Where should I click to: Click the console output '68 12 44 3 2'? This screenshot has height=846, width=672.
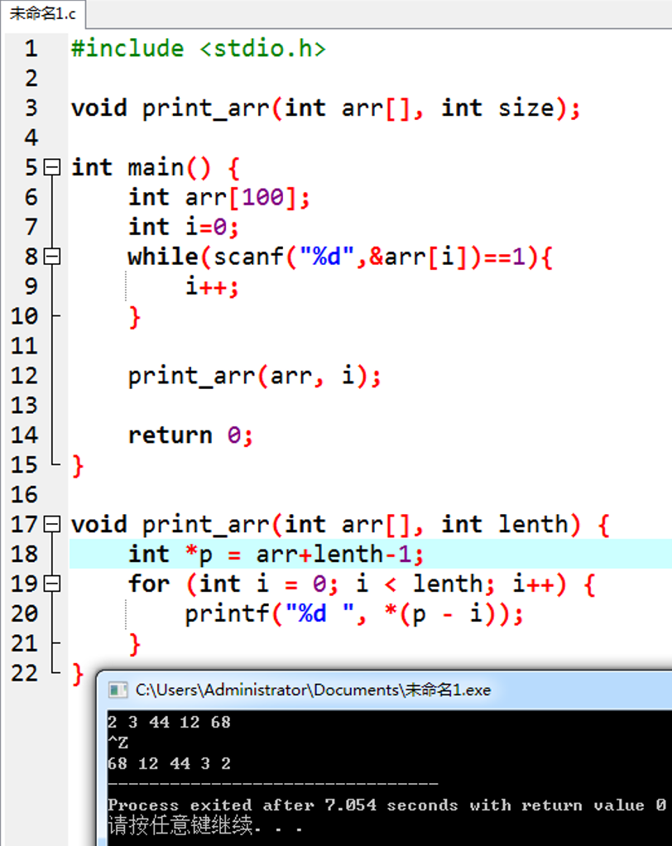(169, 763)
